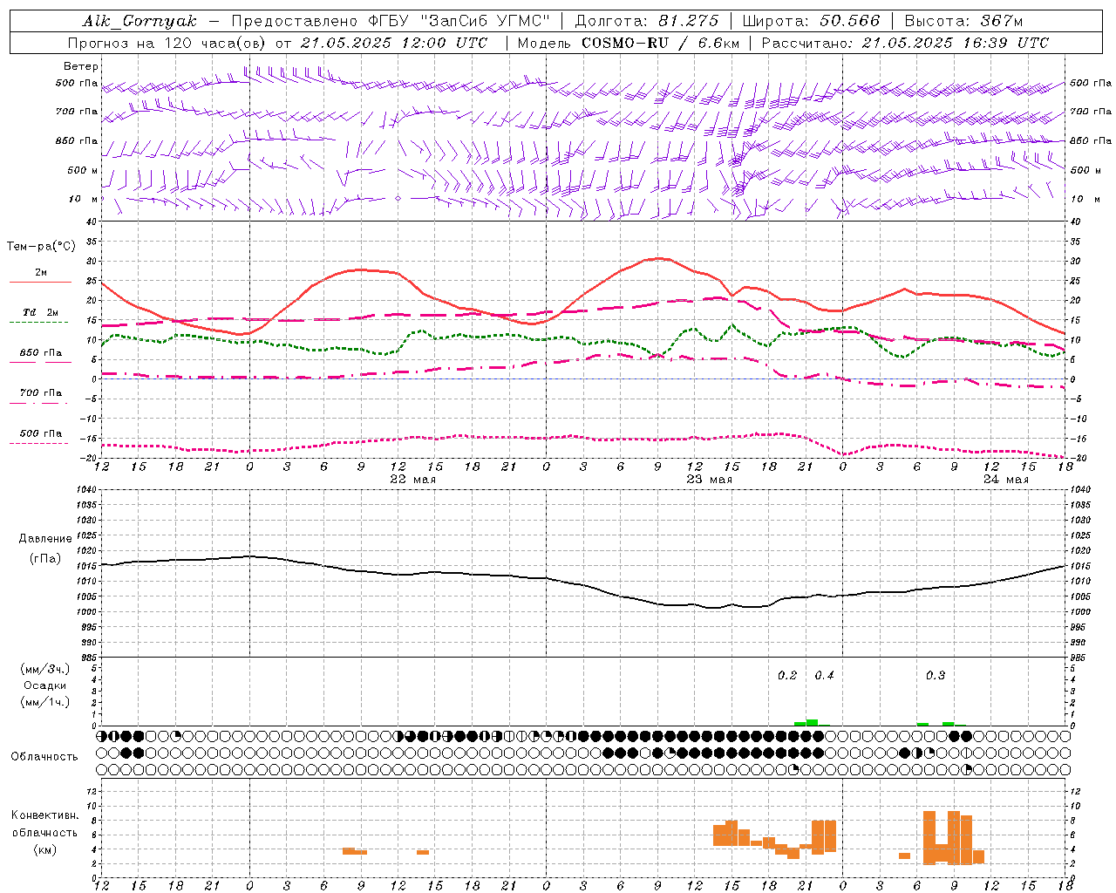1116x893 pixels.
Task: Click the '(мм/3ч.)' precipitation unit label
Action: pos(45,669)
